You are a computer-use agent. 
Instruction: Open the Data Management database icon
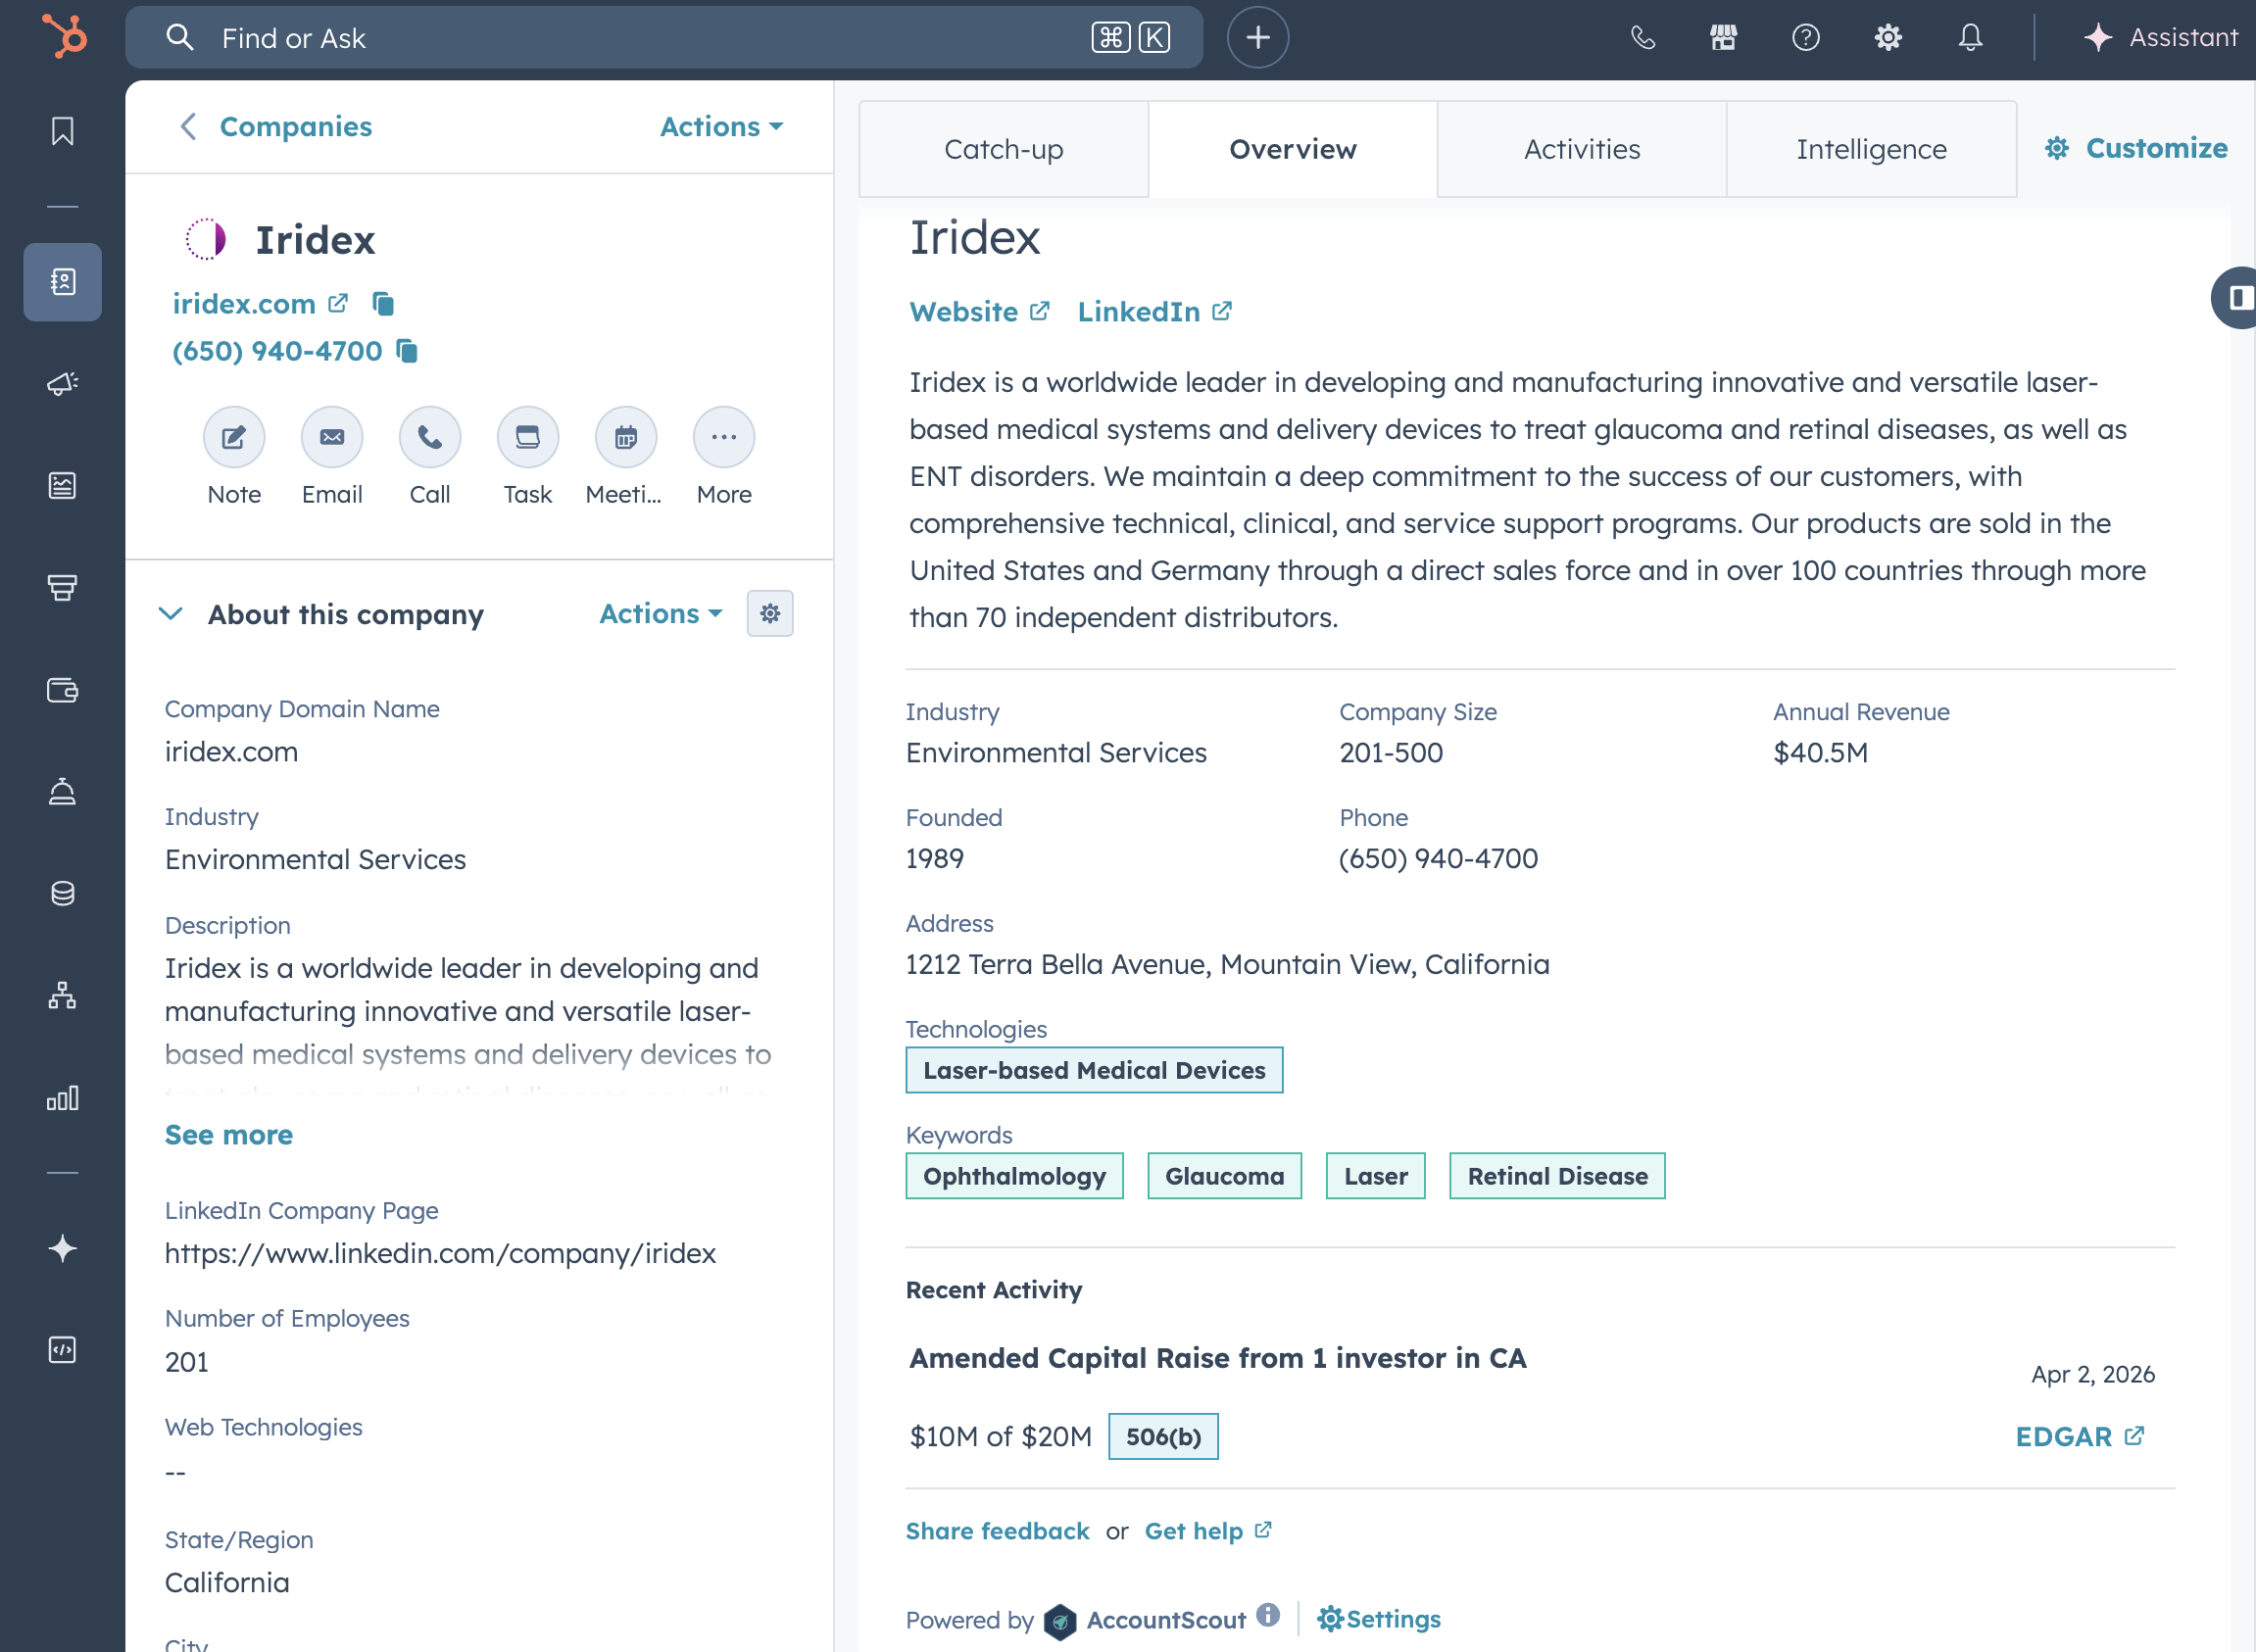62,893
